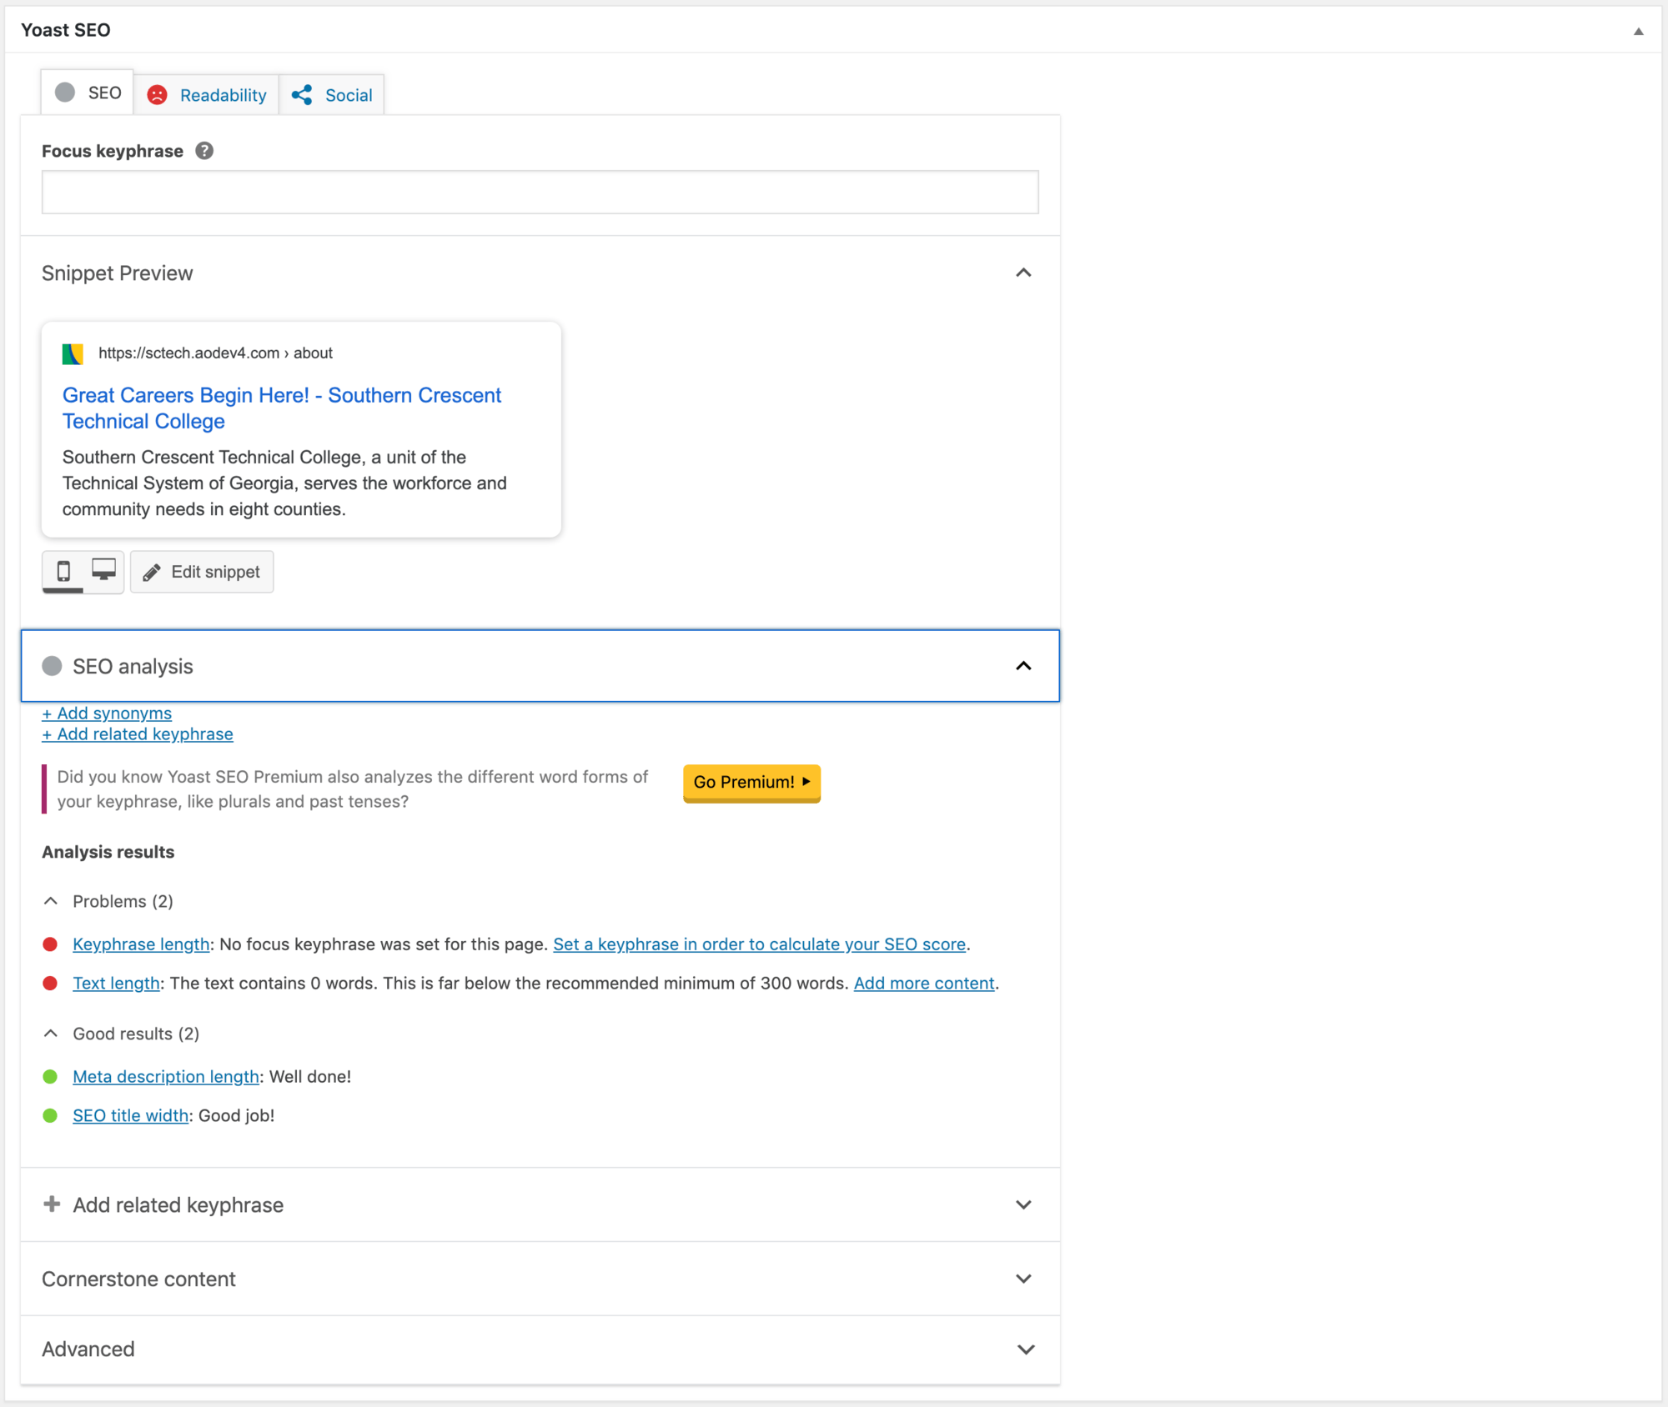
Task: Click the grey SEO analysis status dot
Action: pyautogui.click(x=52, y=666)
